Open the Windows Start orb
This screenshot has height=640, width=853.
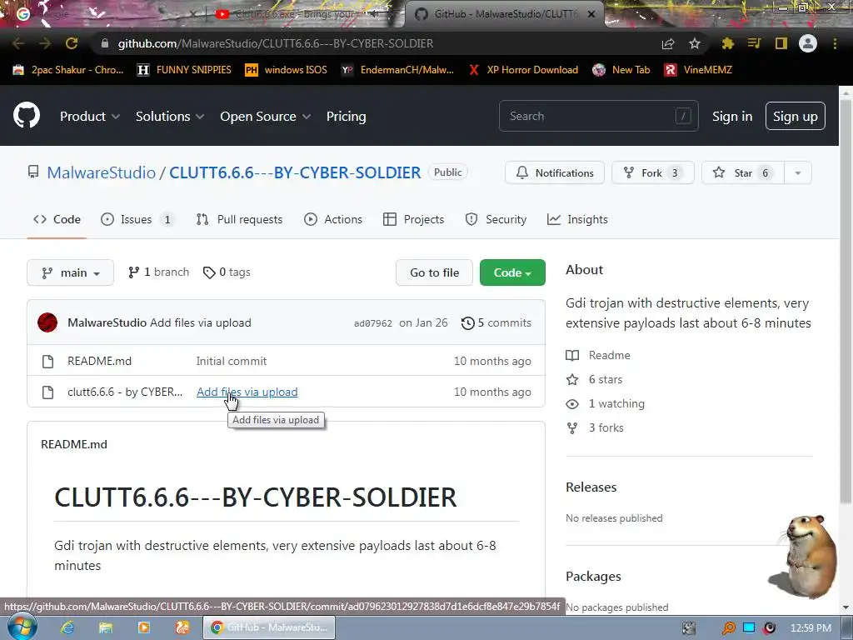click(x=22, y=627)
